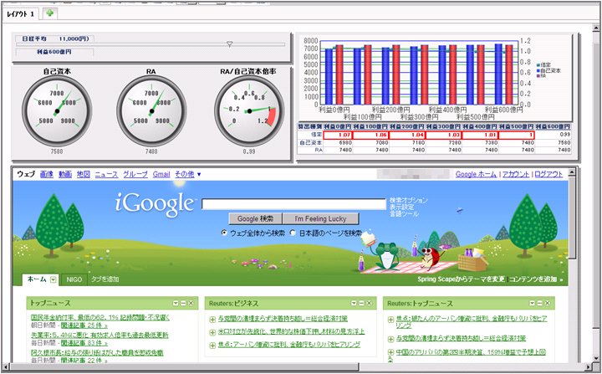The height and width of the screenshot is (374, 602).
Task: Click the 自己資本 gauge dial
Action: (57, 111)
